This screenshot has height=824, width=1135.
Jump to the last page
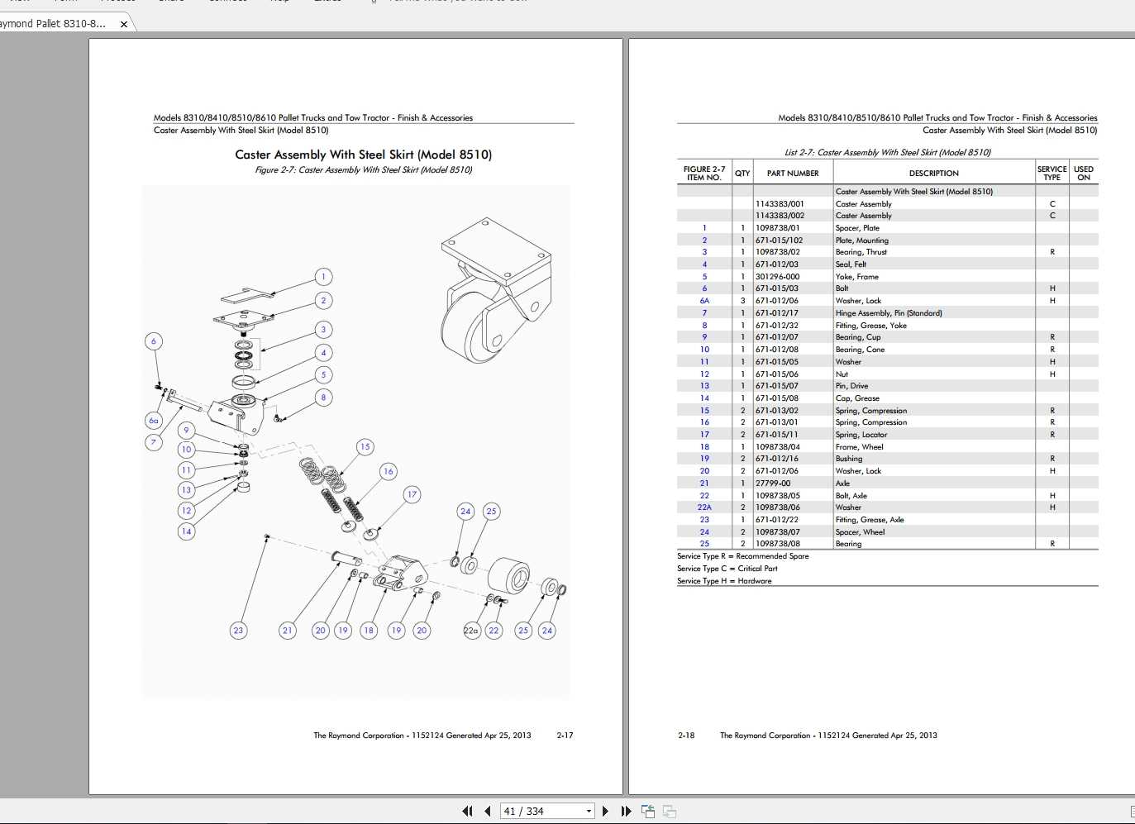[626, 811]
